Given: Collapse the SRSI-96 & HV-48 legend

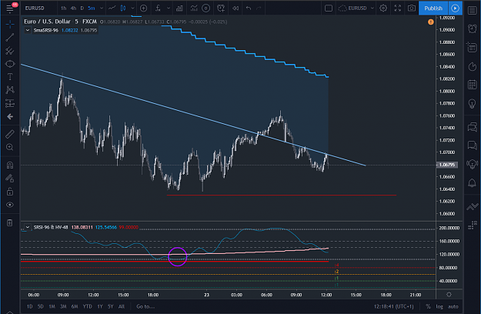Looking at the screenshot, I should (x=28, y=227).
